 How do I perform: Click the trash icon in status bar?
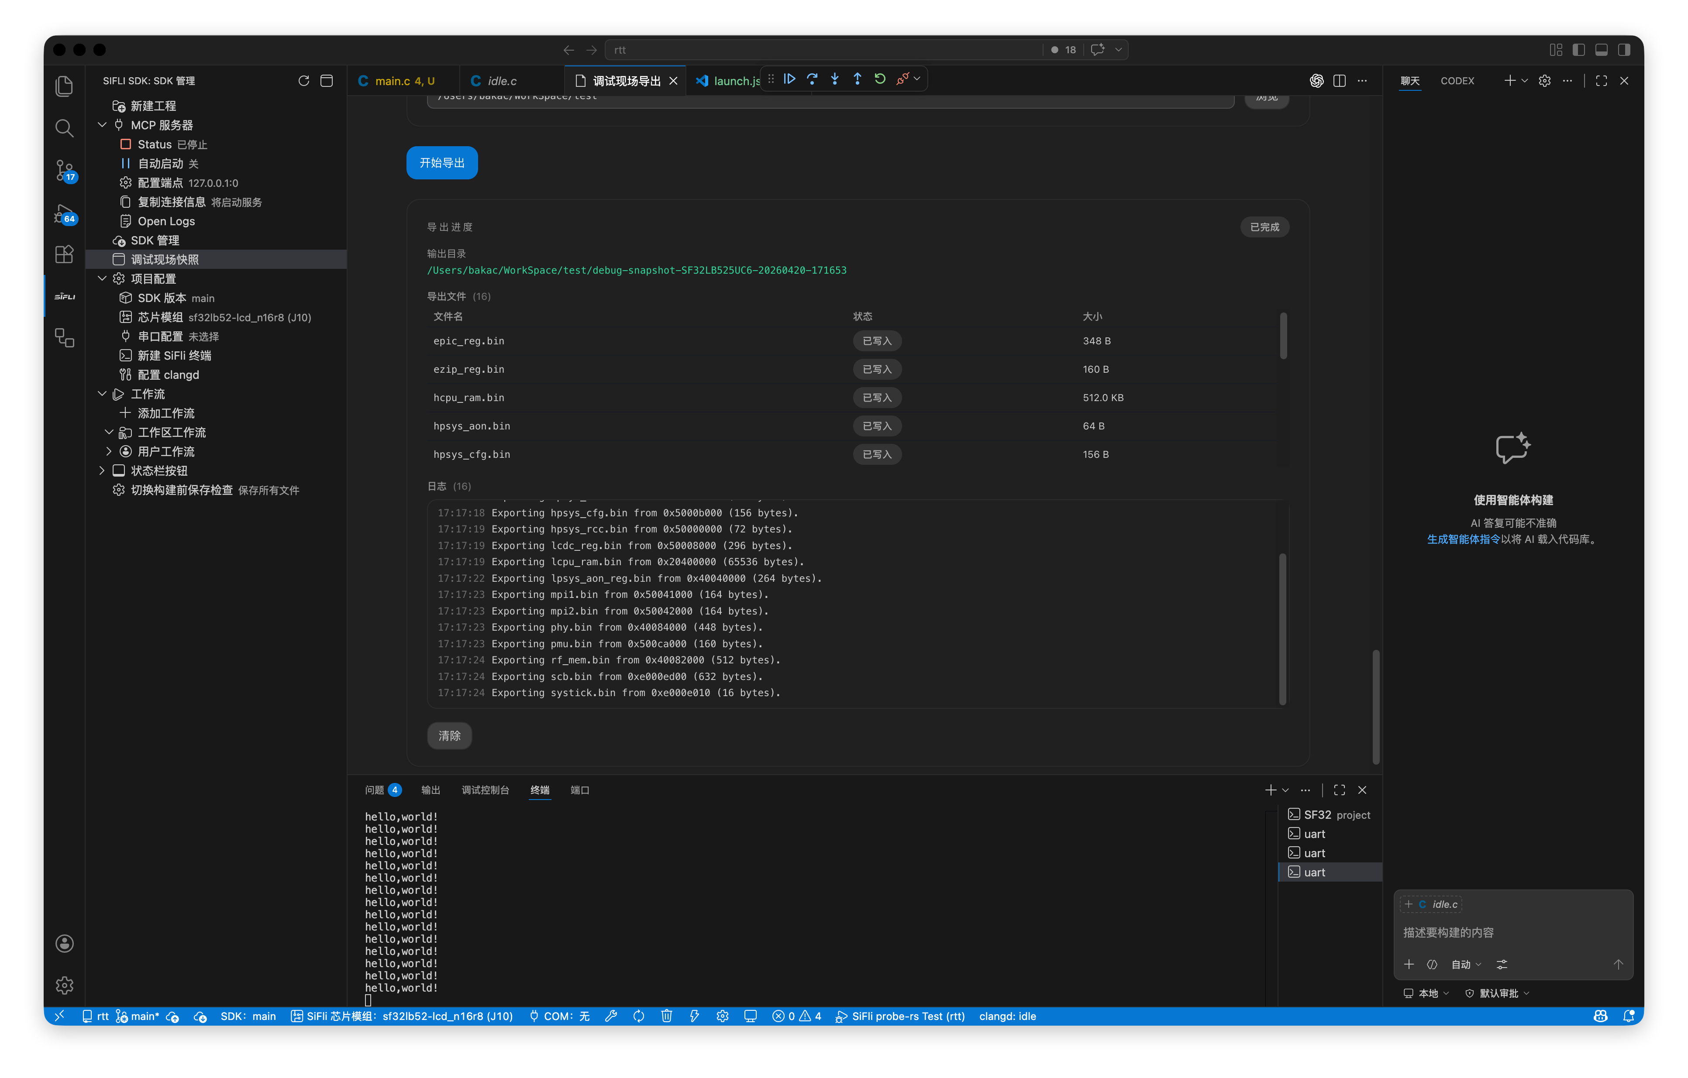[x=666, y=1016]
